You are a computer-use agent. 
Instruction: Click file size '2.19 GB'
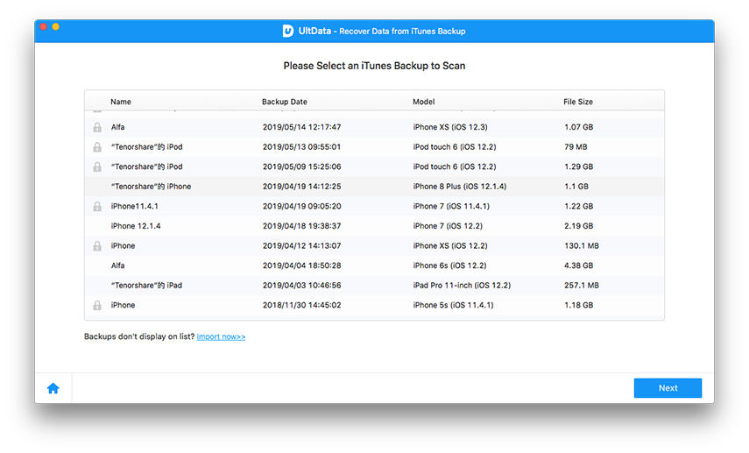click(578, 226)
